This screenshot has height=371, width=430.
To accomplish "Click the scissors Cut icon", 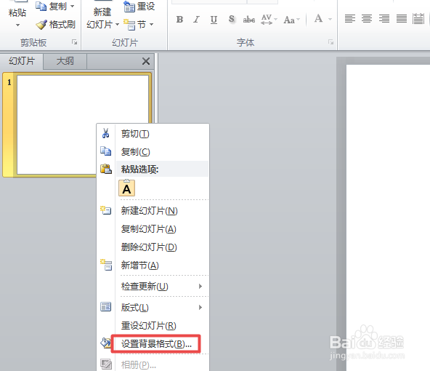I will 105,133.
